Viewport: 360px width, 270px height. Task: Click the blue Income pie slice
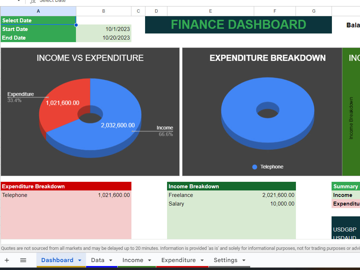(x=110, y=138)
